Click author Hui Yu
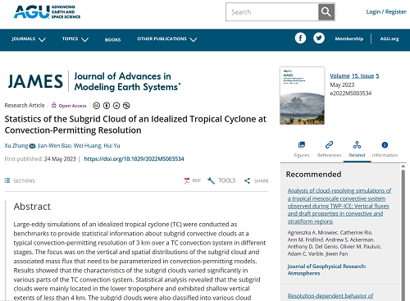 pos(112,146)
